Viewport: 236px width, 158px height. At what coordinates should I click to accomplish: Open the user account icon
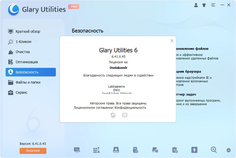click(x=196, y=5)
